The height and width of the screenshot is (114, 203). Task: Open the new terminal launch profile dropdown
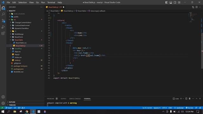tap(183, 98)
